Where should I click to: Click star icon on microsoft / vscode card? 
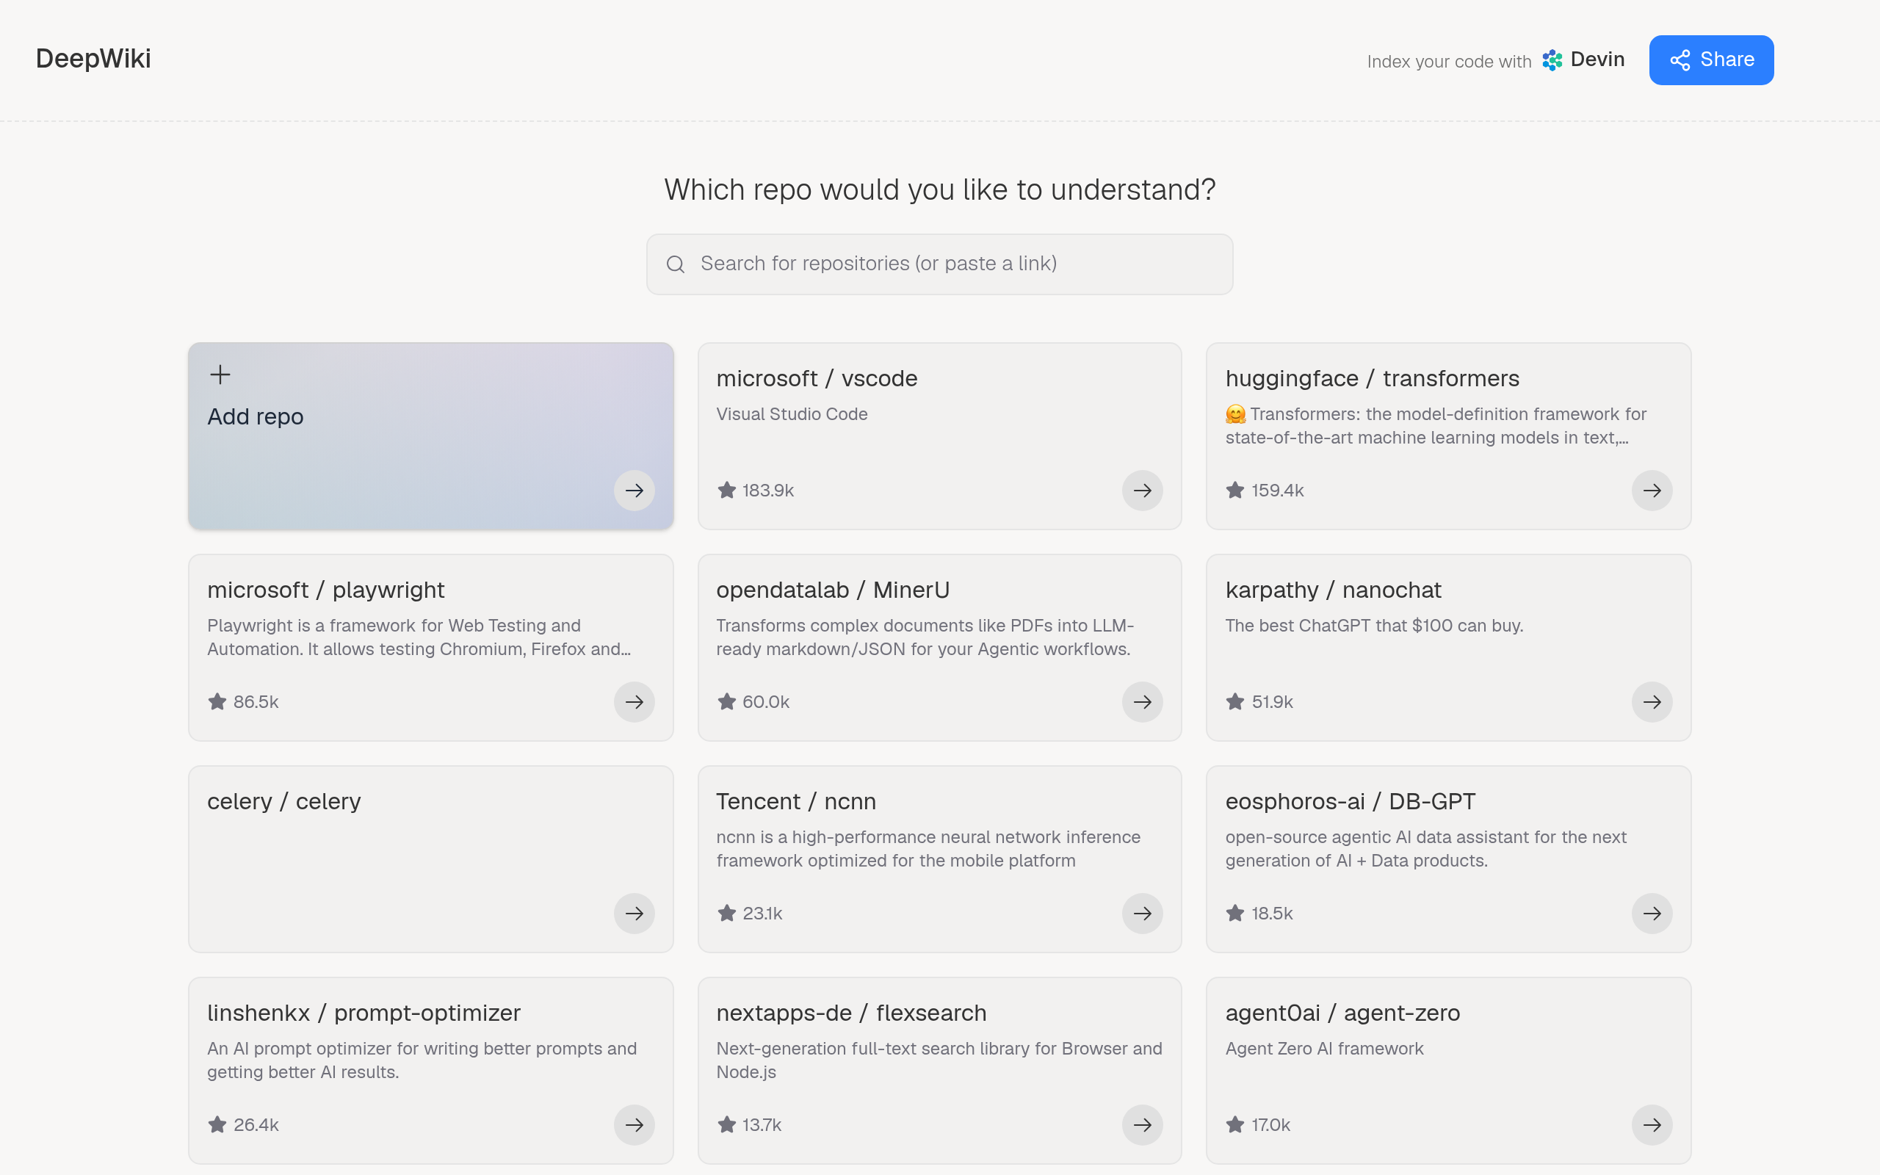[x=726, y=491]
